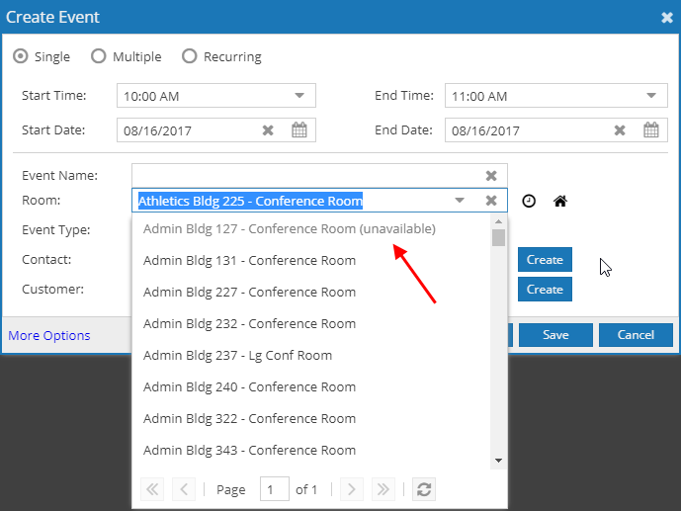Close the Create Event dialog

tap(666, 18)
